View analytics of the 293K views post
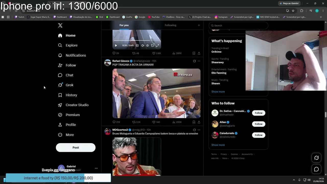 point(177,122)
